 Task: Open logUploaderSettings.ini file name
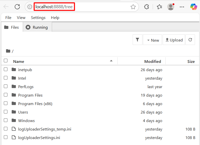pyautogui.click(x=39, y=138)
